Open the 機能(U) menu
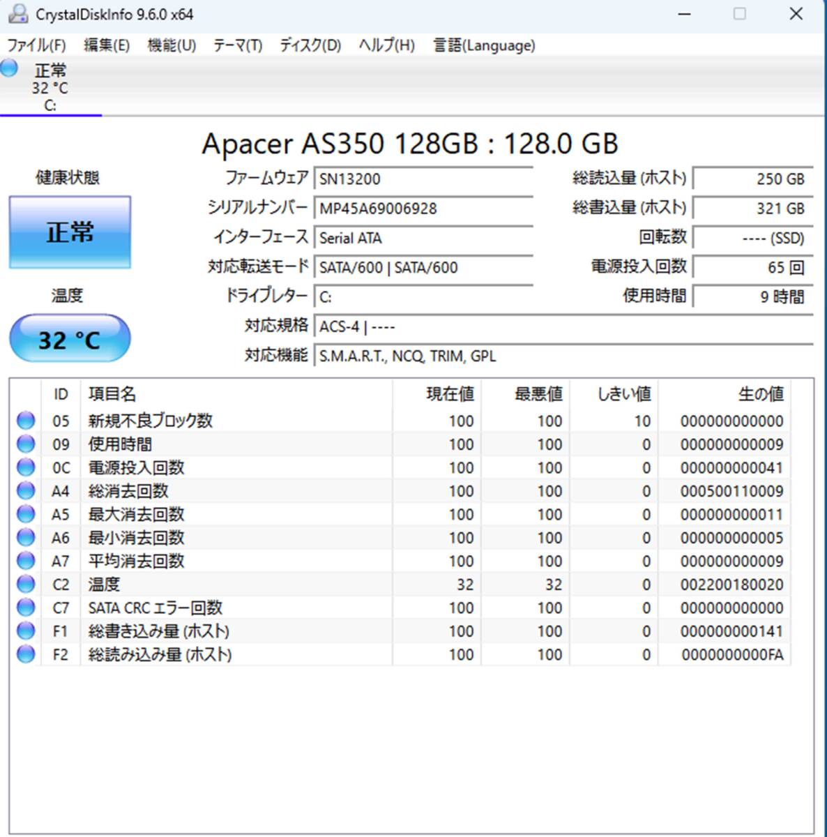Image resolution: width=827 pixels, height=837 pixels. point(172,45)
